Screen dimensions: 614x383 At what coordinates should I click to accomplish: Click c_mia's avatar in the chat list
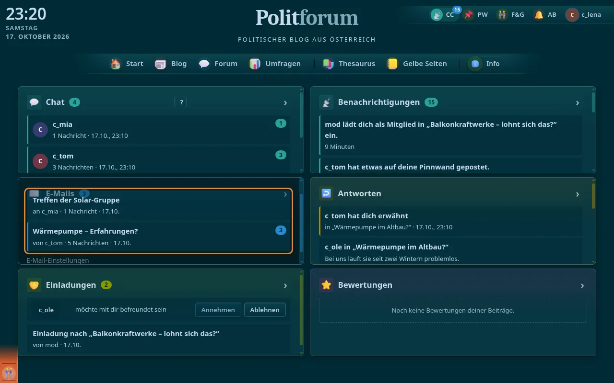click(x=40, y=130)
